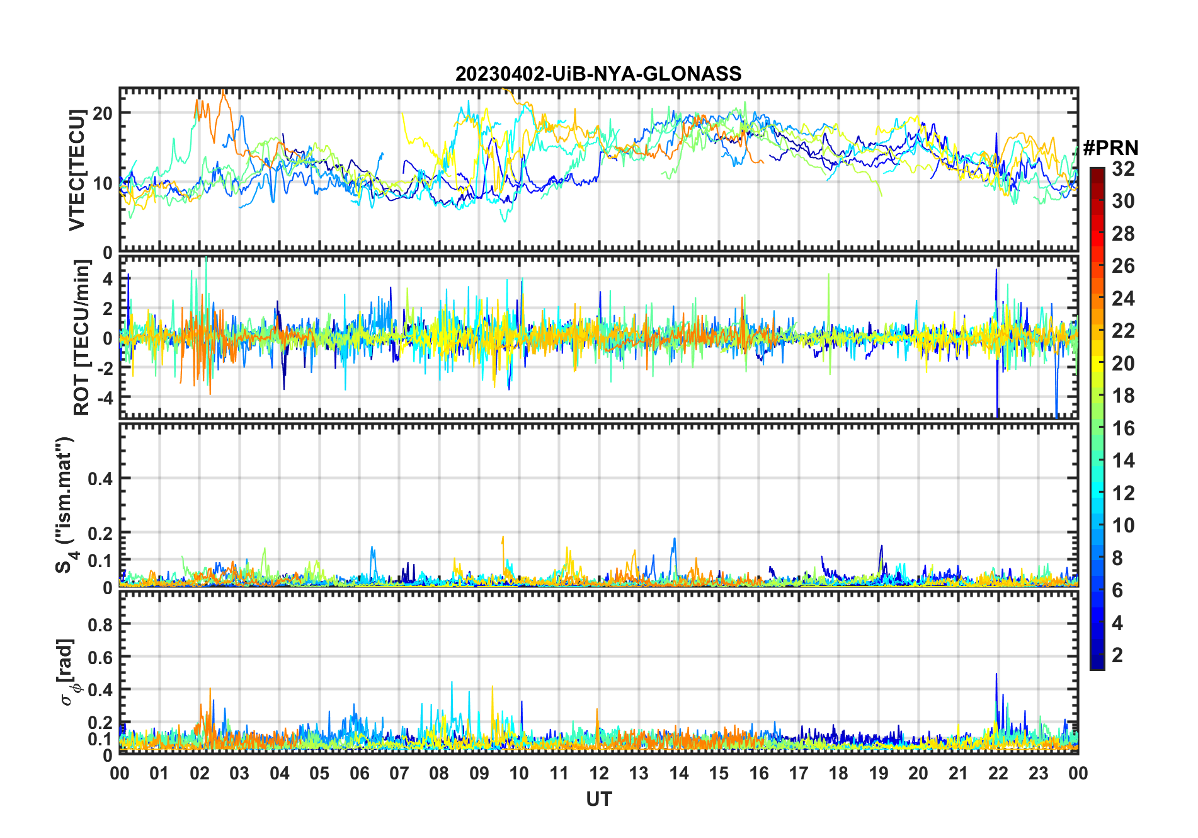Screen dimensions: 1198x838
Task: Select the "VTEC[TECU]" y-axis label
Action: 77,170
